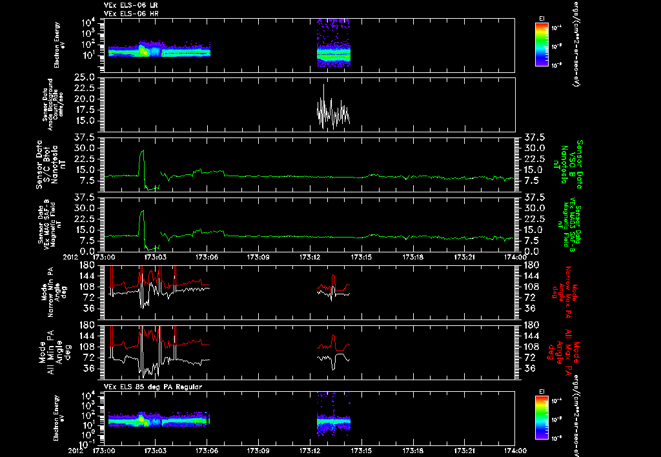The width and height of the screenshot is (661, 457).
Task: Click the red max trace segment near 173:13 in All PA panel
Action: click(333, 343)
